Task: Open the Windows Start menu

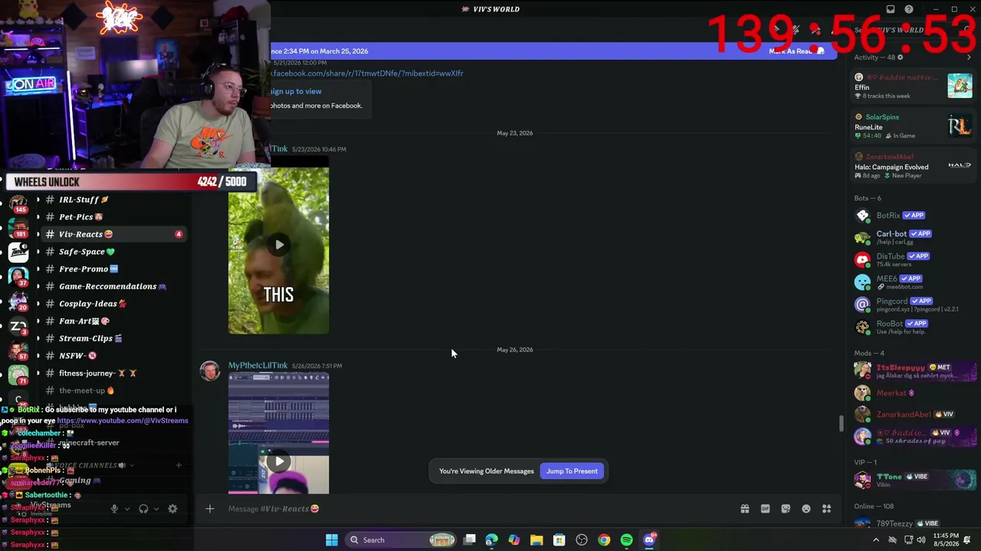Action: point(332,540)
